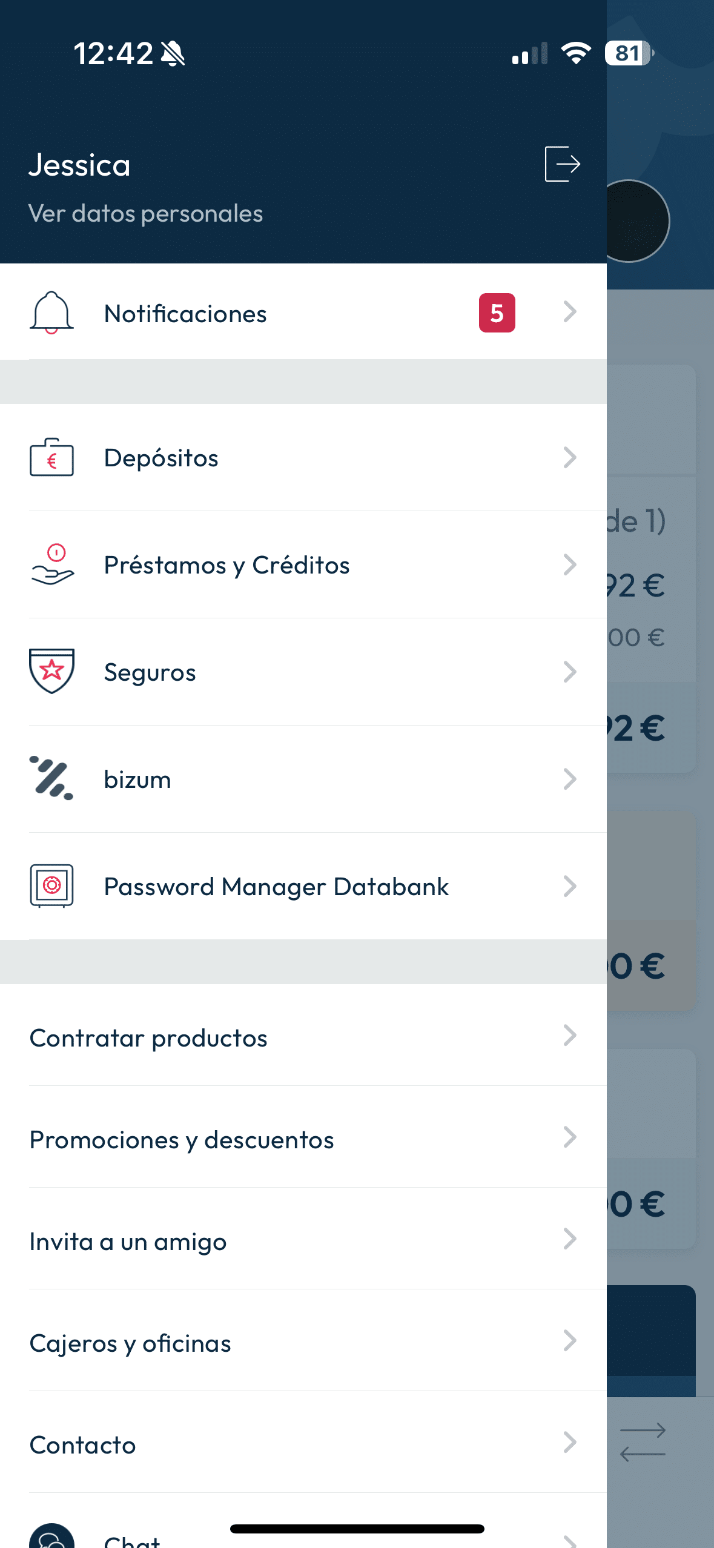
Task: Tap the logout icon beside Jessica
Action: point(563,164)
